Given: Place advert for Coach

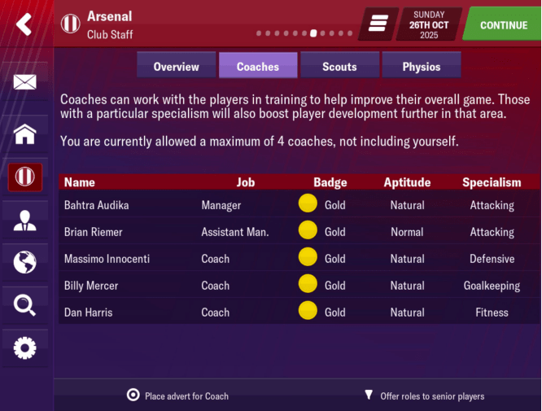Looking at the screenshot, I should click(x=178, y=396).
